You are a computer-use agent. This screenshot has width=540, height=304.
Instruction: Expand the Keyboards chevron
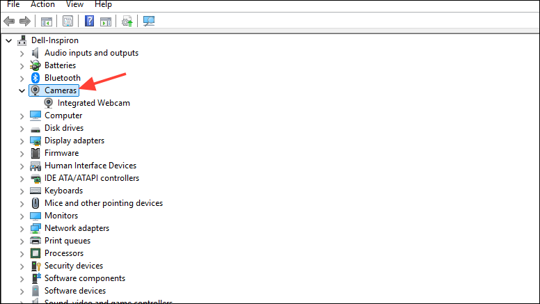[22, 191]
